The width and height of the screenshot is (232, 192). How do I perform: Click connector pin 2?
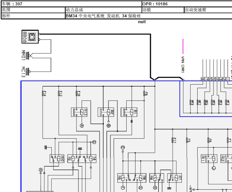(224, 79)
